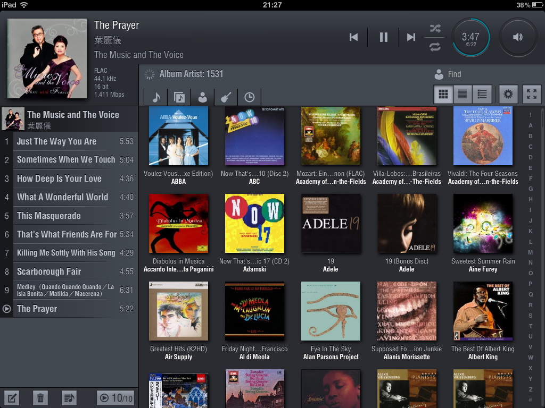Open Sweetest Summer Rain by Aine Furey

coord(483,224)
